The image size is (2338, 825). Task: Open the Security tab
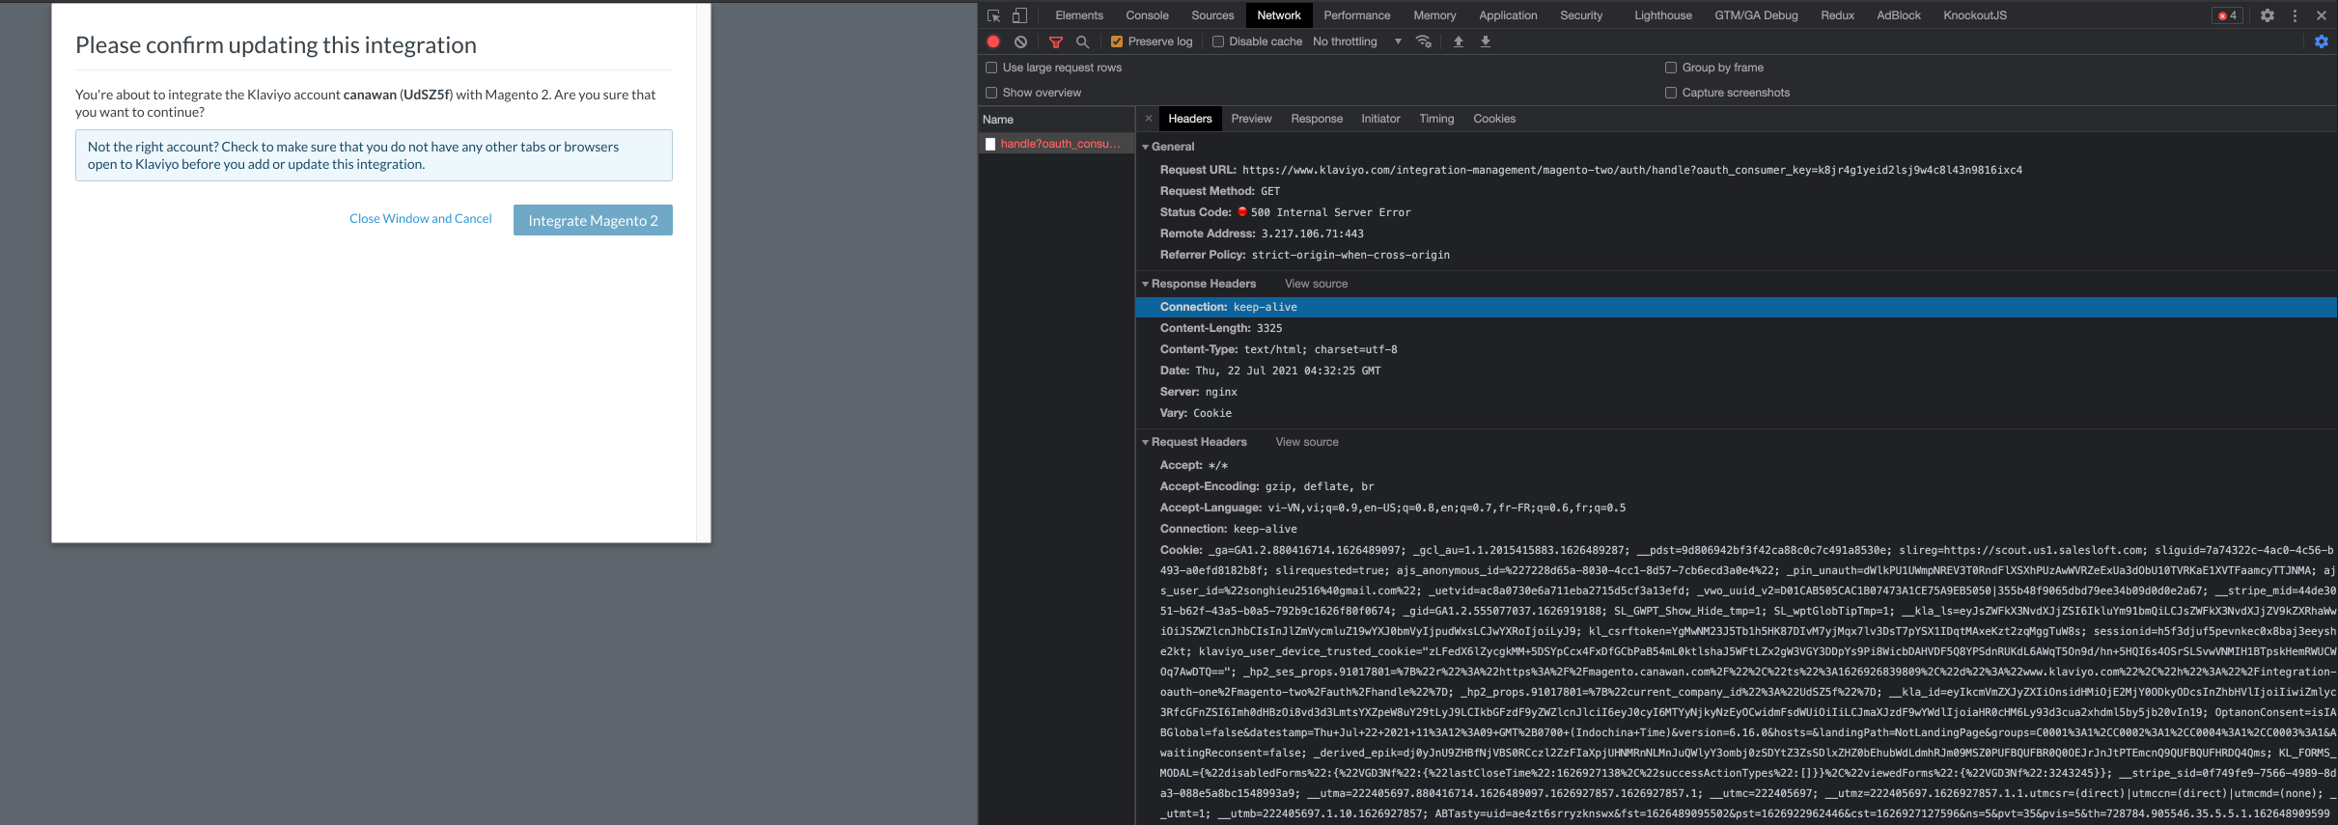1581,15
